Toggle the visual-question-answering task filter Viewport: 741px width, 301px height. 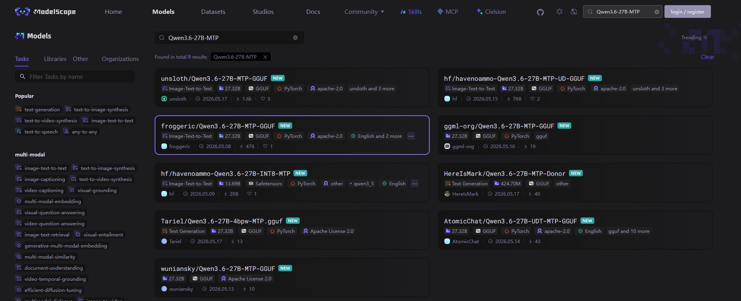[x=50, y=213]
